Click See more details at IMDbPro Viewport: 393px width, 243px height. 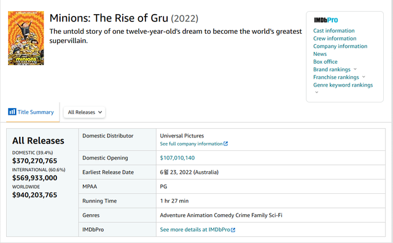pyautogui.click(x=195, y=229)
